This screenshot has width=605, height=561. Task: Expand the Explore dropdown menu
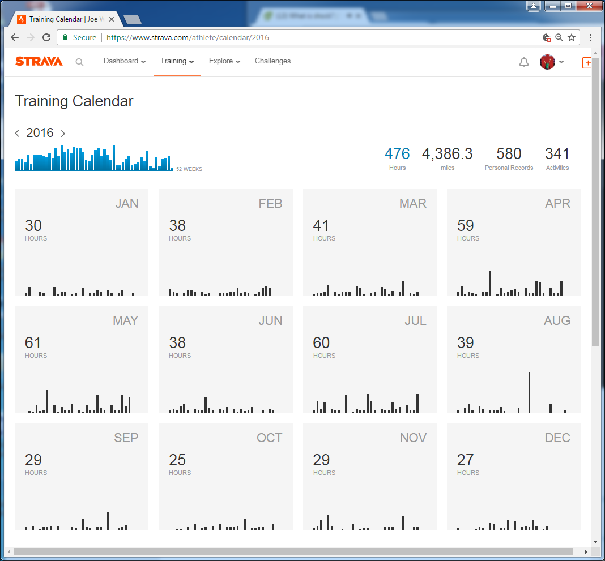[x=224, y=61]
